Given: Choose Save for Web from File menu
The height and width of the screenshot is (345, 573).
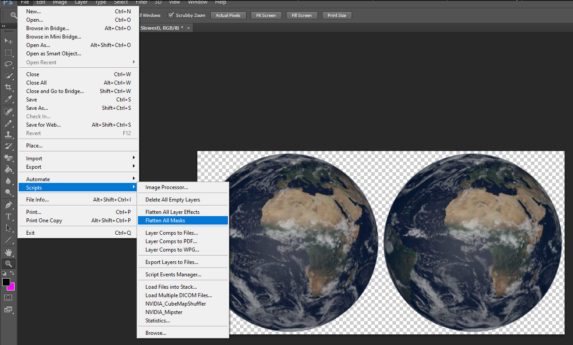Looking at the screenshot, I should click(x=43, y=125).
